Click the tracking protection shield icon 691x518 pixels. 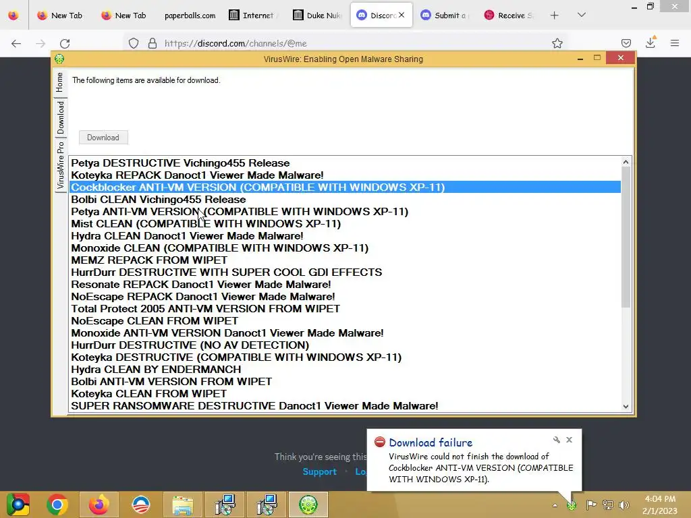(x=134, y=43)
